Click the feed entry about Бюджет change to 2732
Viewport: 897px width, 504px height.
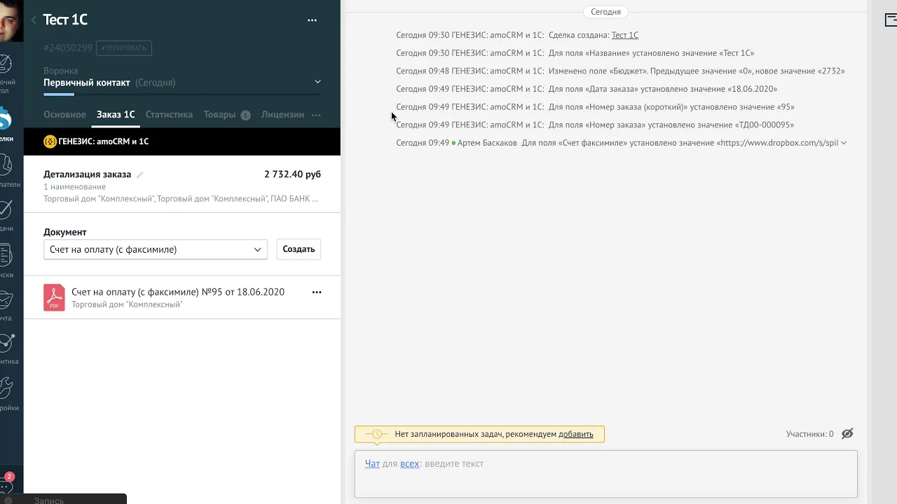[620, 71]
